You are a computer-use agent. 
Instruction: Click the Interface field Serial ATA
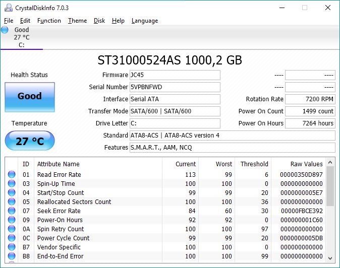[175, 99]
